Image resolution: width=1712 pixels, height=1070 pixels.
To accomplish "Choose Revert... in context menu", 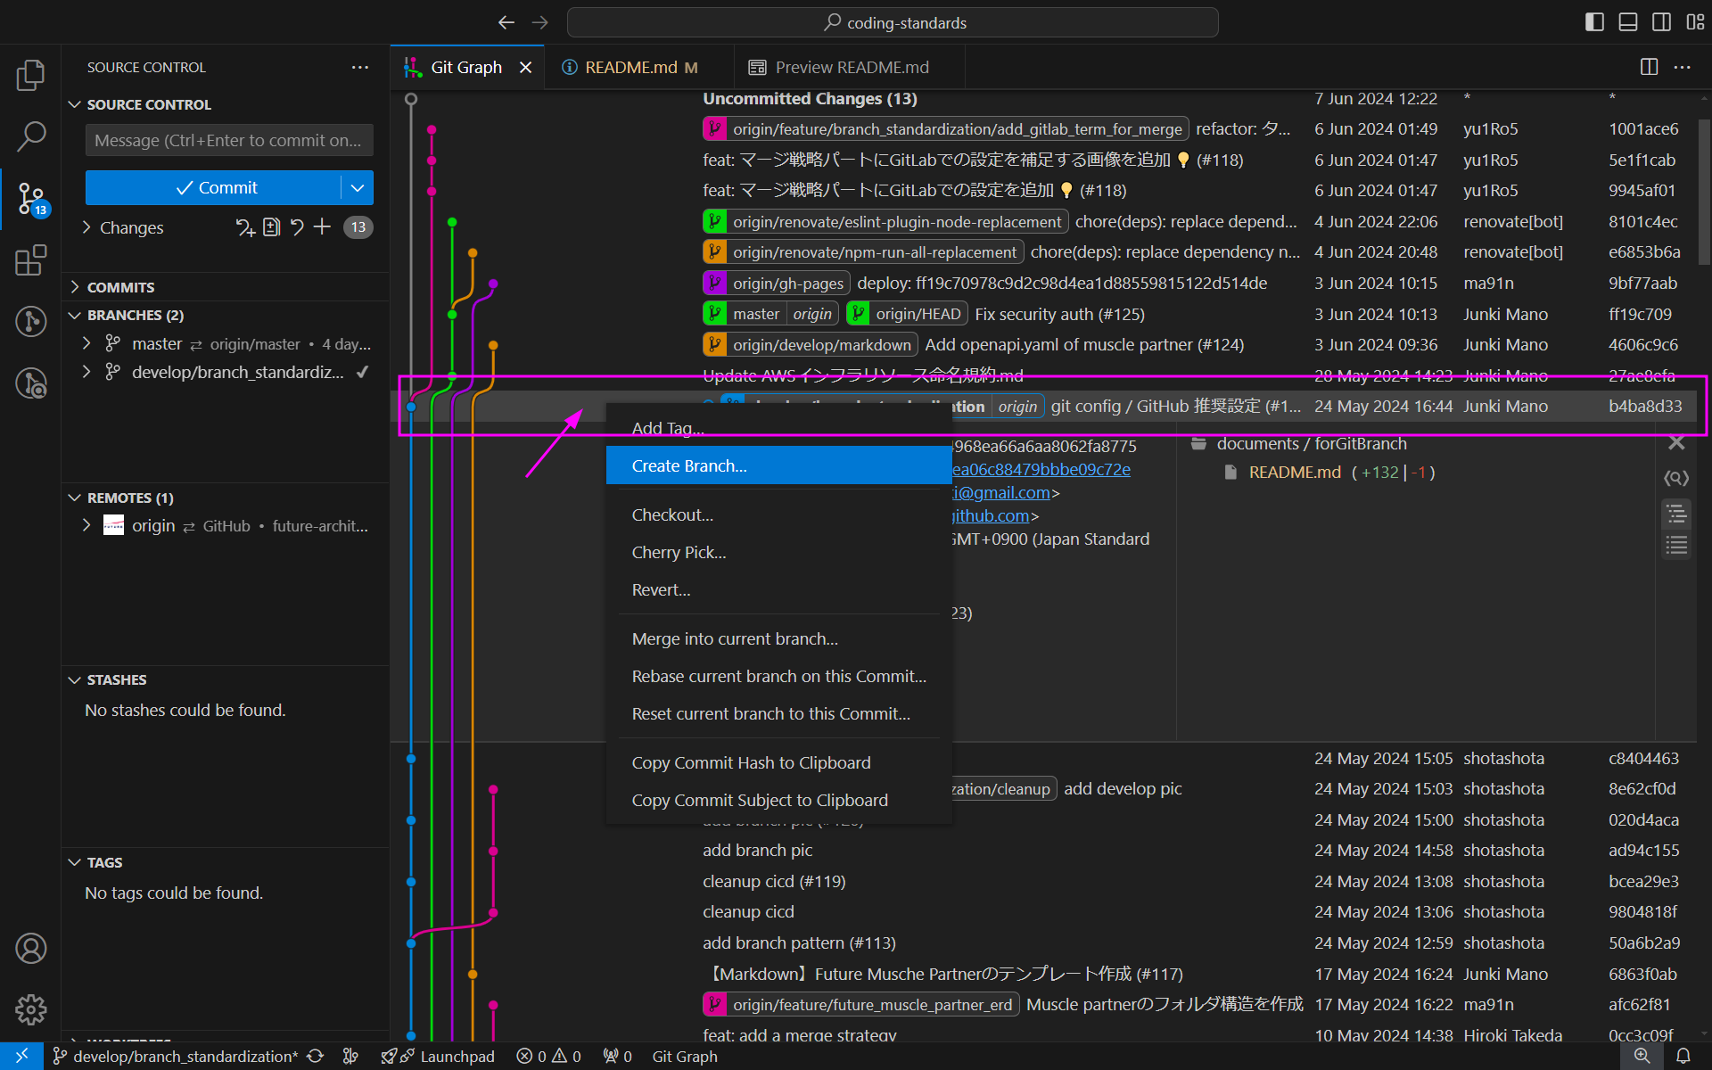I will 778,590.
